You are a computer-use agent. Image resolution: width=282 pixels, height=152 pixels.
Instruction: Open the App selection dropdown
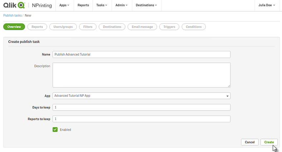[142, 96]
